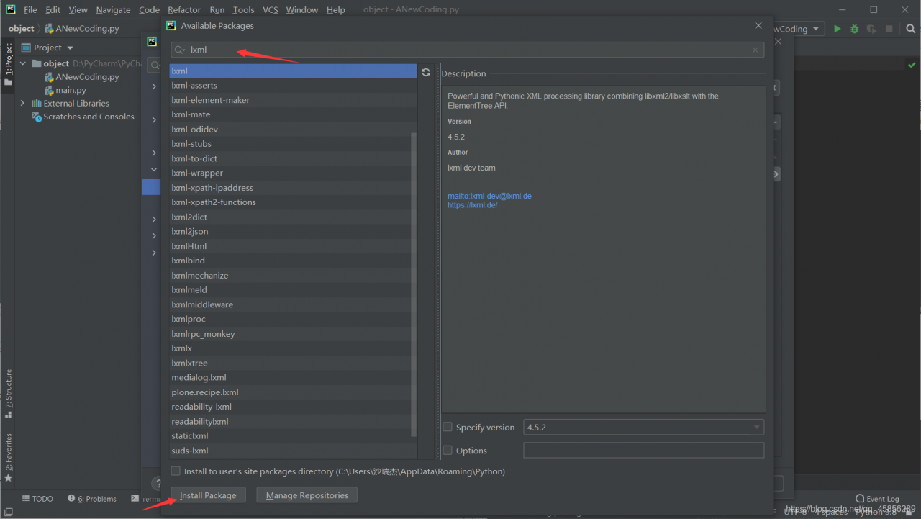
Task: Start debugging with the green bug icon
Action: [x=854, y=29]
